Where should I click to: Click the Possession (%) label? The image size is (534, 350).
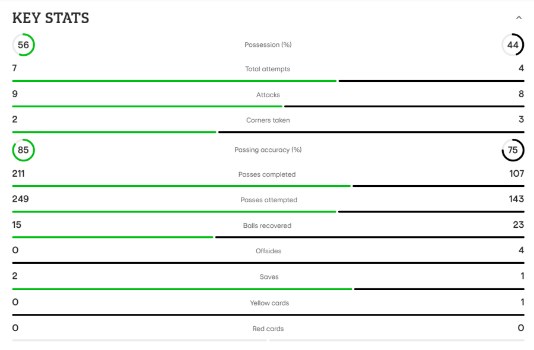[x=268, y=44]
